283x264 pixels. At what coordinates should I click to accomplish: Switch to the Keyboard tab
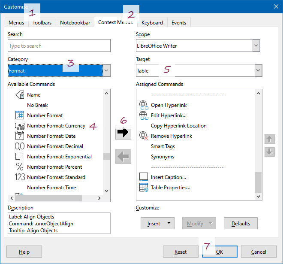152,23
